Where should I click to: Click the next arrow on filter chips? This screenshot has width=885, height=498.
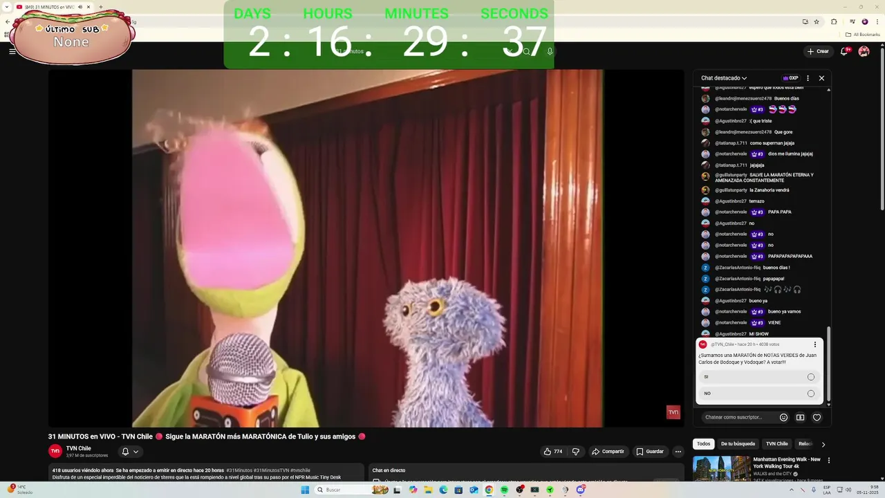pos(823,444)
